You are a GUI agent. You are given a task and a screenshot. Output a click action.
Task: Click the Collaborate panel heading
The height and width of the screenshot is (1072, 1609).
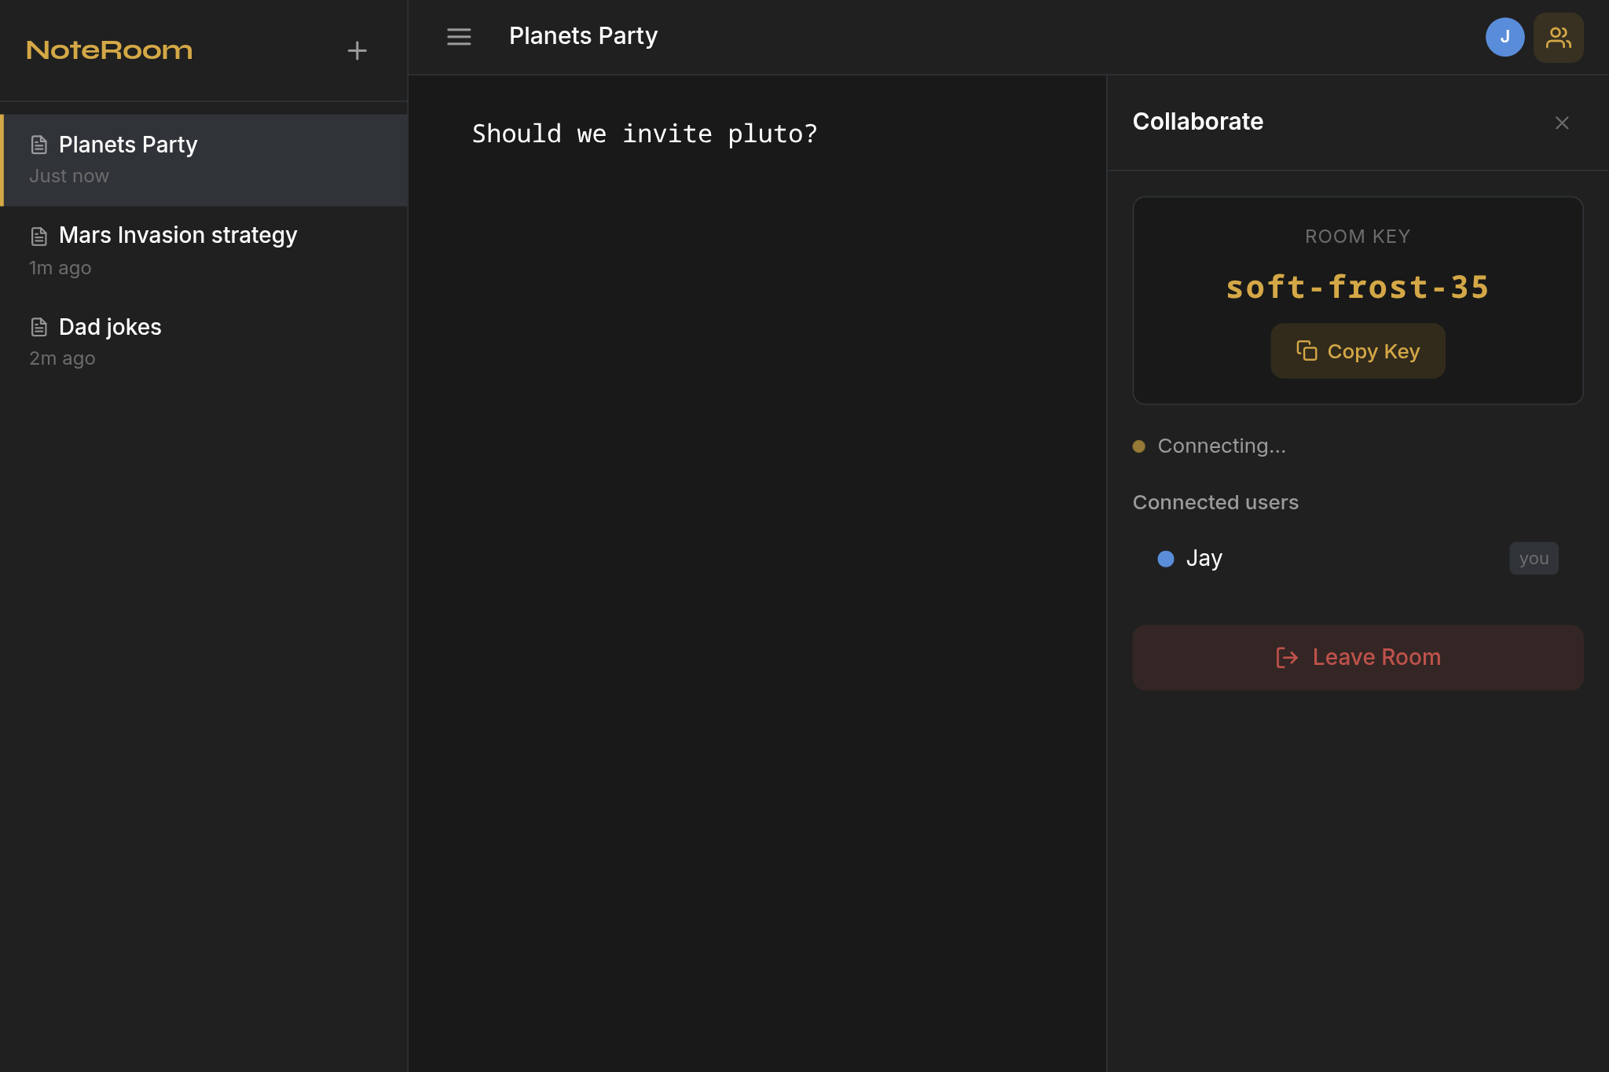(x=1198, y=122)
